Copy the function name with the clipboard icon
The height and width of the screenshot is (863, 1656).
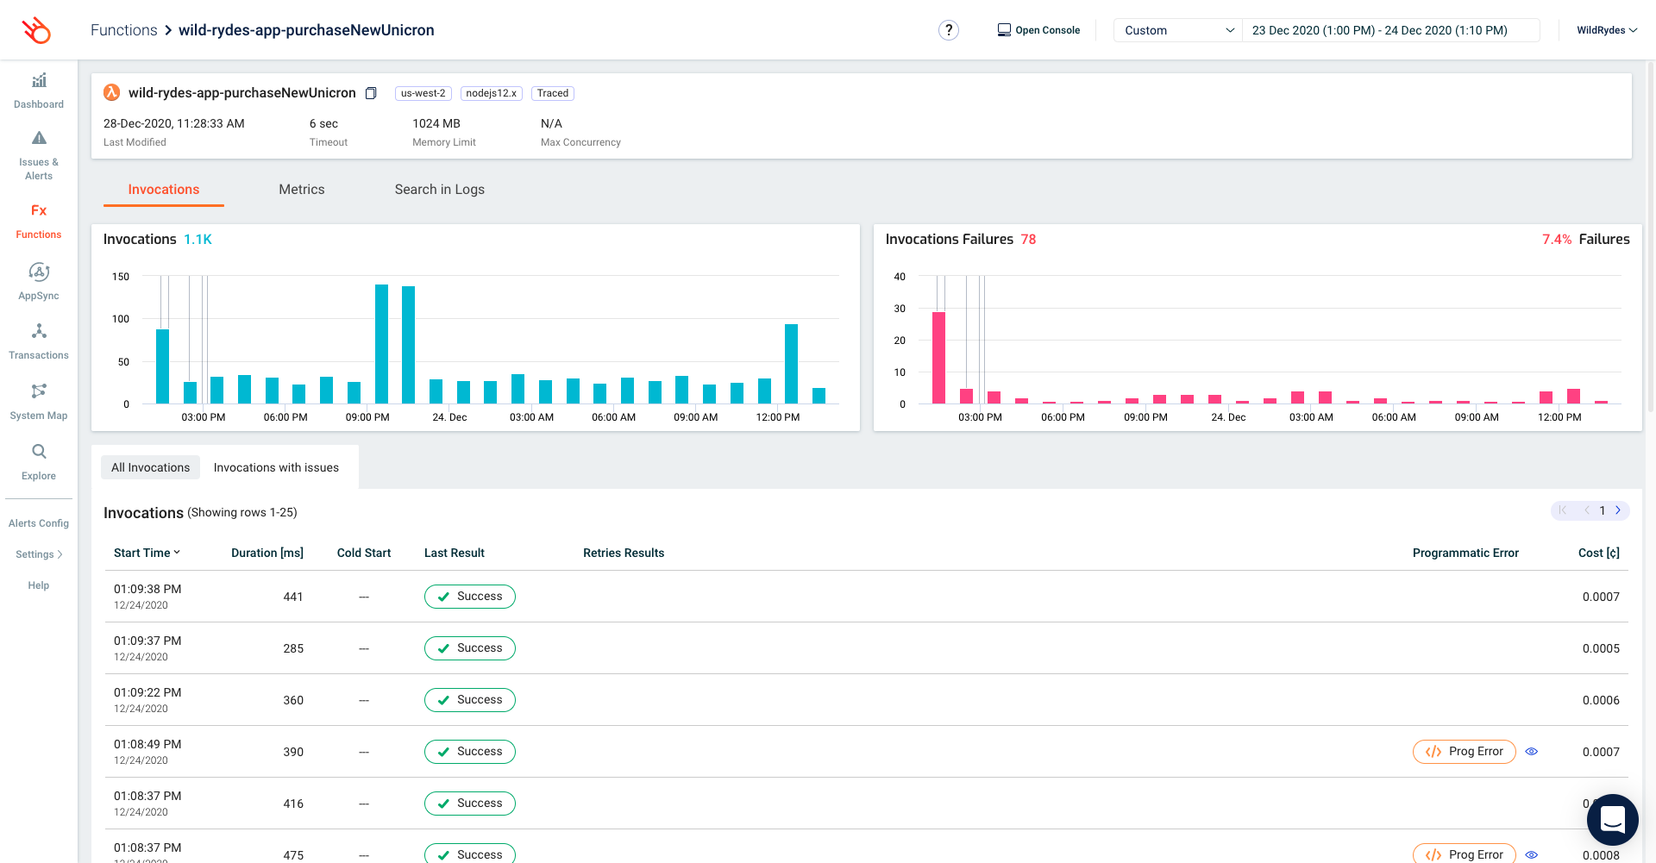371,93
